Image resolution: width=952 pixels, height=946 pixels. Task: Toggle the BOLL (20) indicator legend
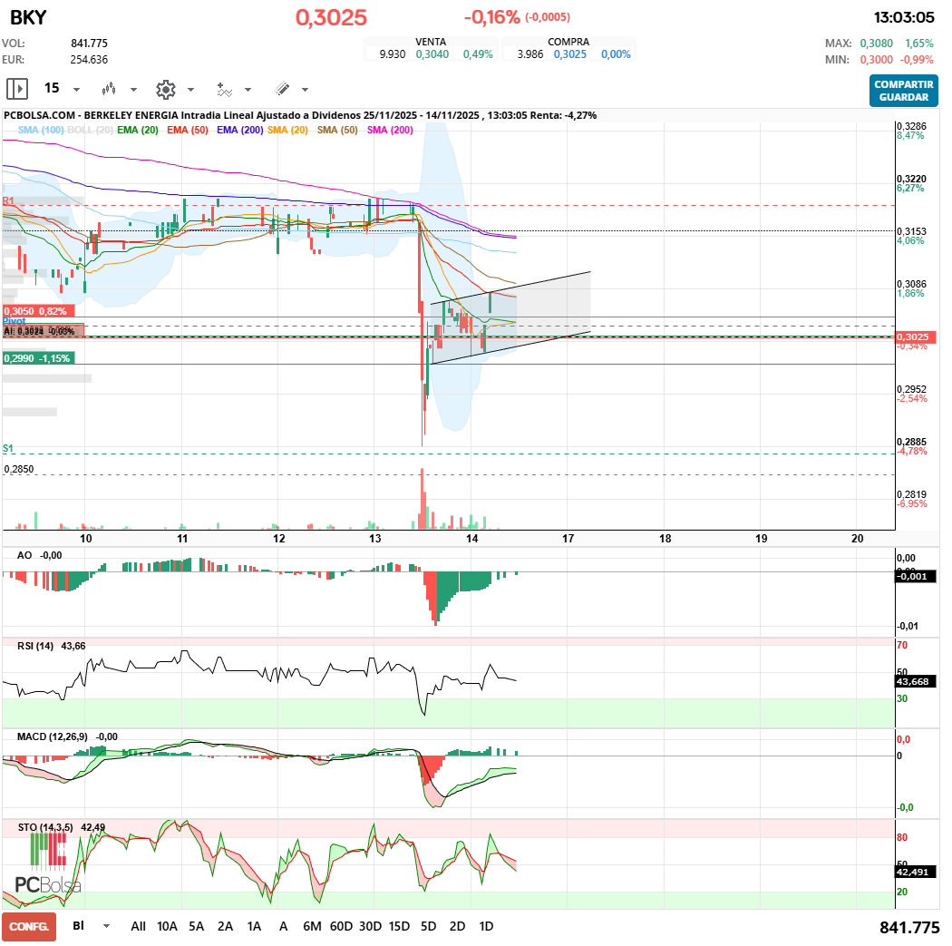pyautogui.click(x=90, y=130)
